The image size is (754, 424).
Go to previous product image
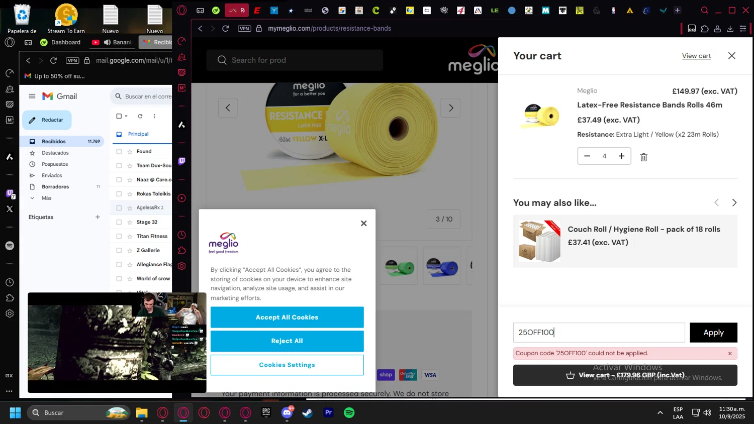point(228,108)
